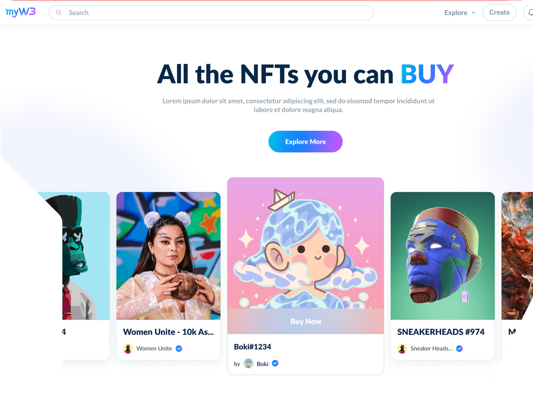This screenshot has width=533, height=419.
Task: Click the Sneaker Heads creator avatar
Action: [402, 349]
